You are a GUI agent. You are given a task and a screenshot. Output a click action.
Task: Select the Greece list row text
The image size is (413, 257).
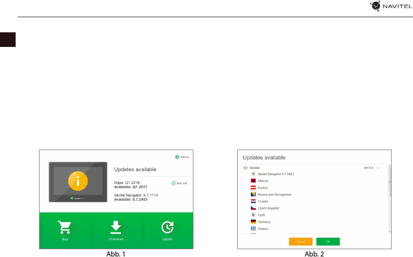[263, 229]
